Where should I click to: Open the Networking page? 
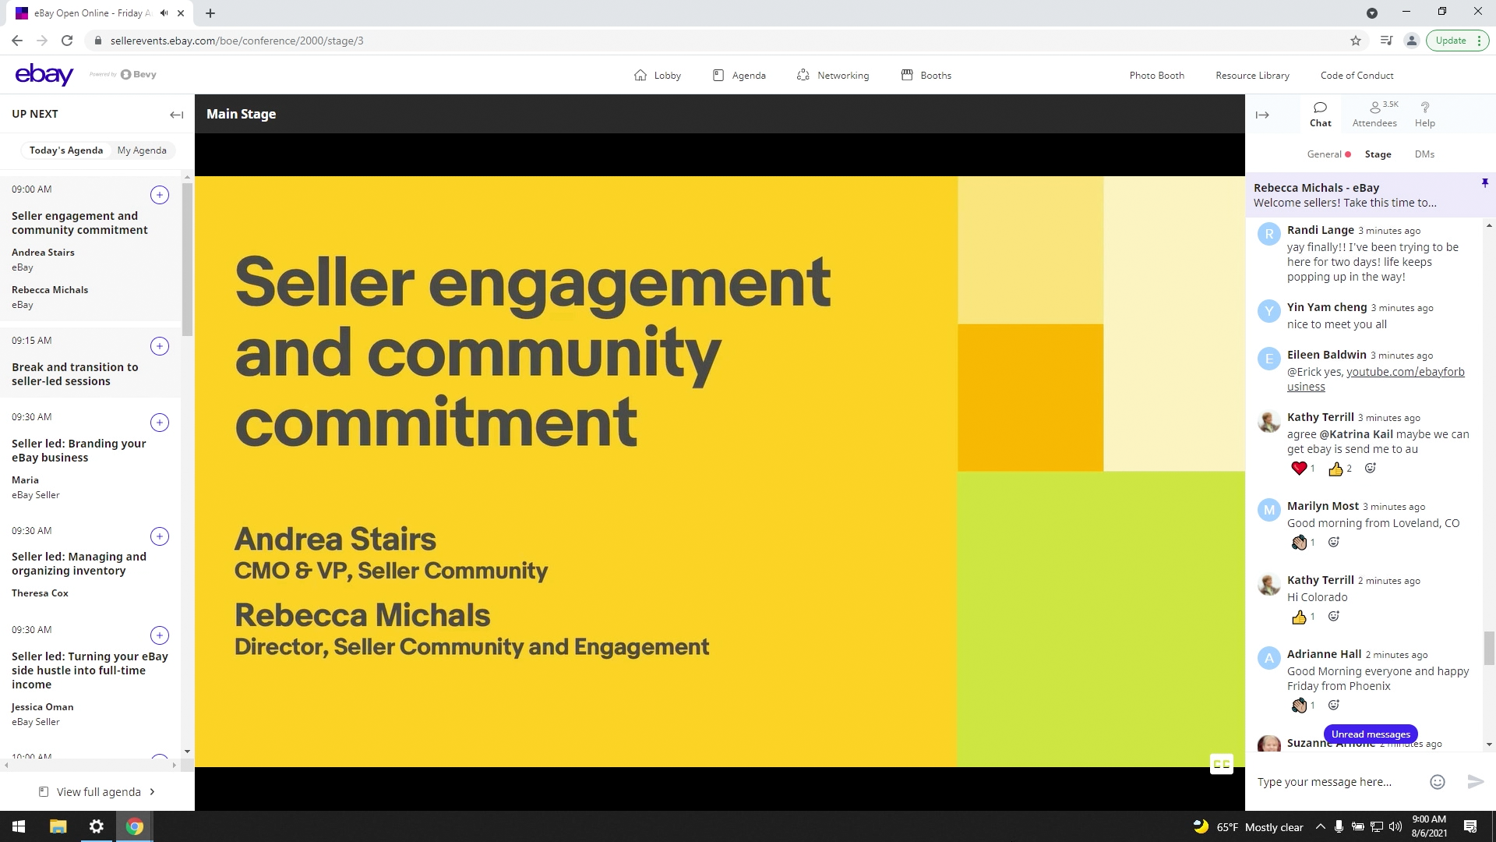tap(832, 75)
